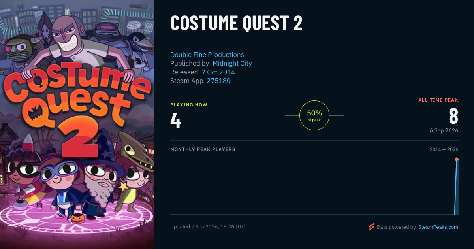Viewport: 474px width, 249px height.
Task: Click the All-Time Peak value 8
Action: (x=453, y=116)
